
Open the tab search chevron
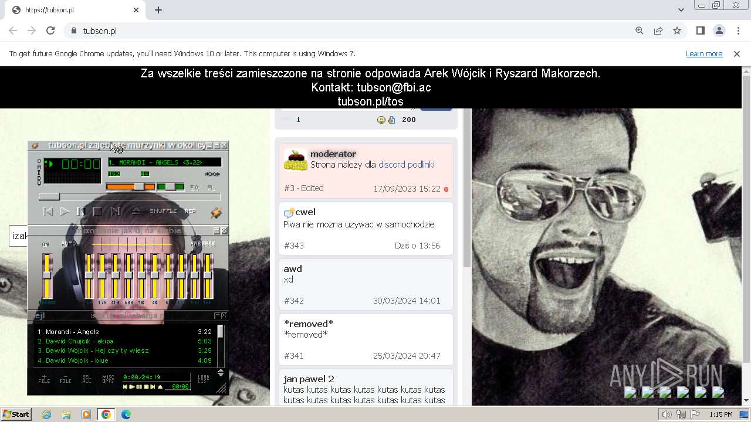pos(681,10)
